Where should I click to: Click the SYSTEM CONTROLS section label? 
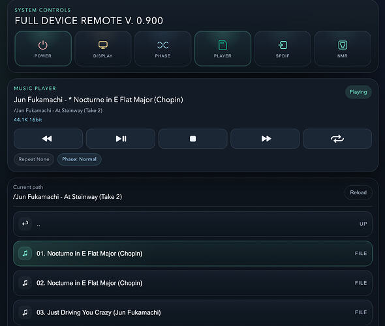point(42,10)
